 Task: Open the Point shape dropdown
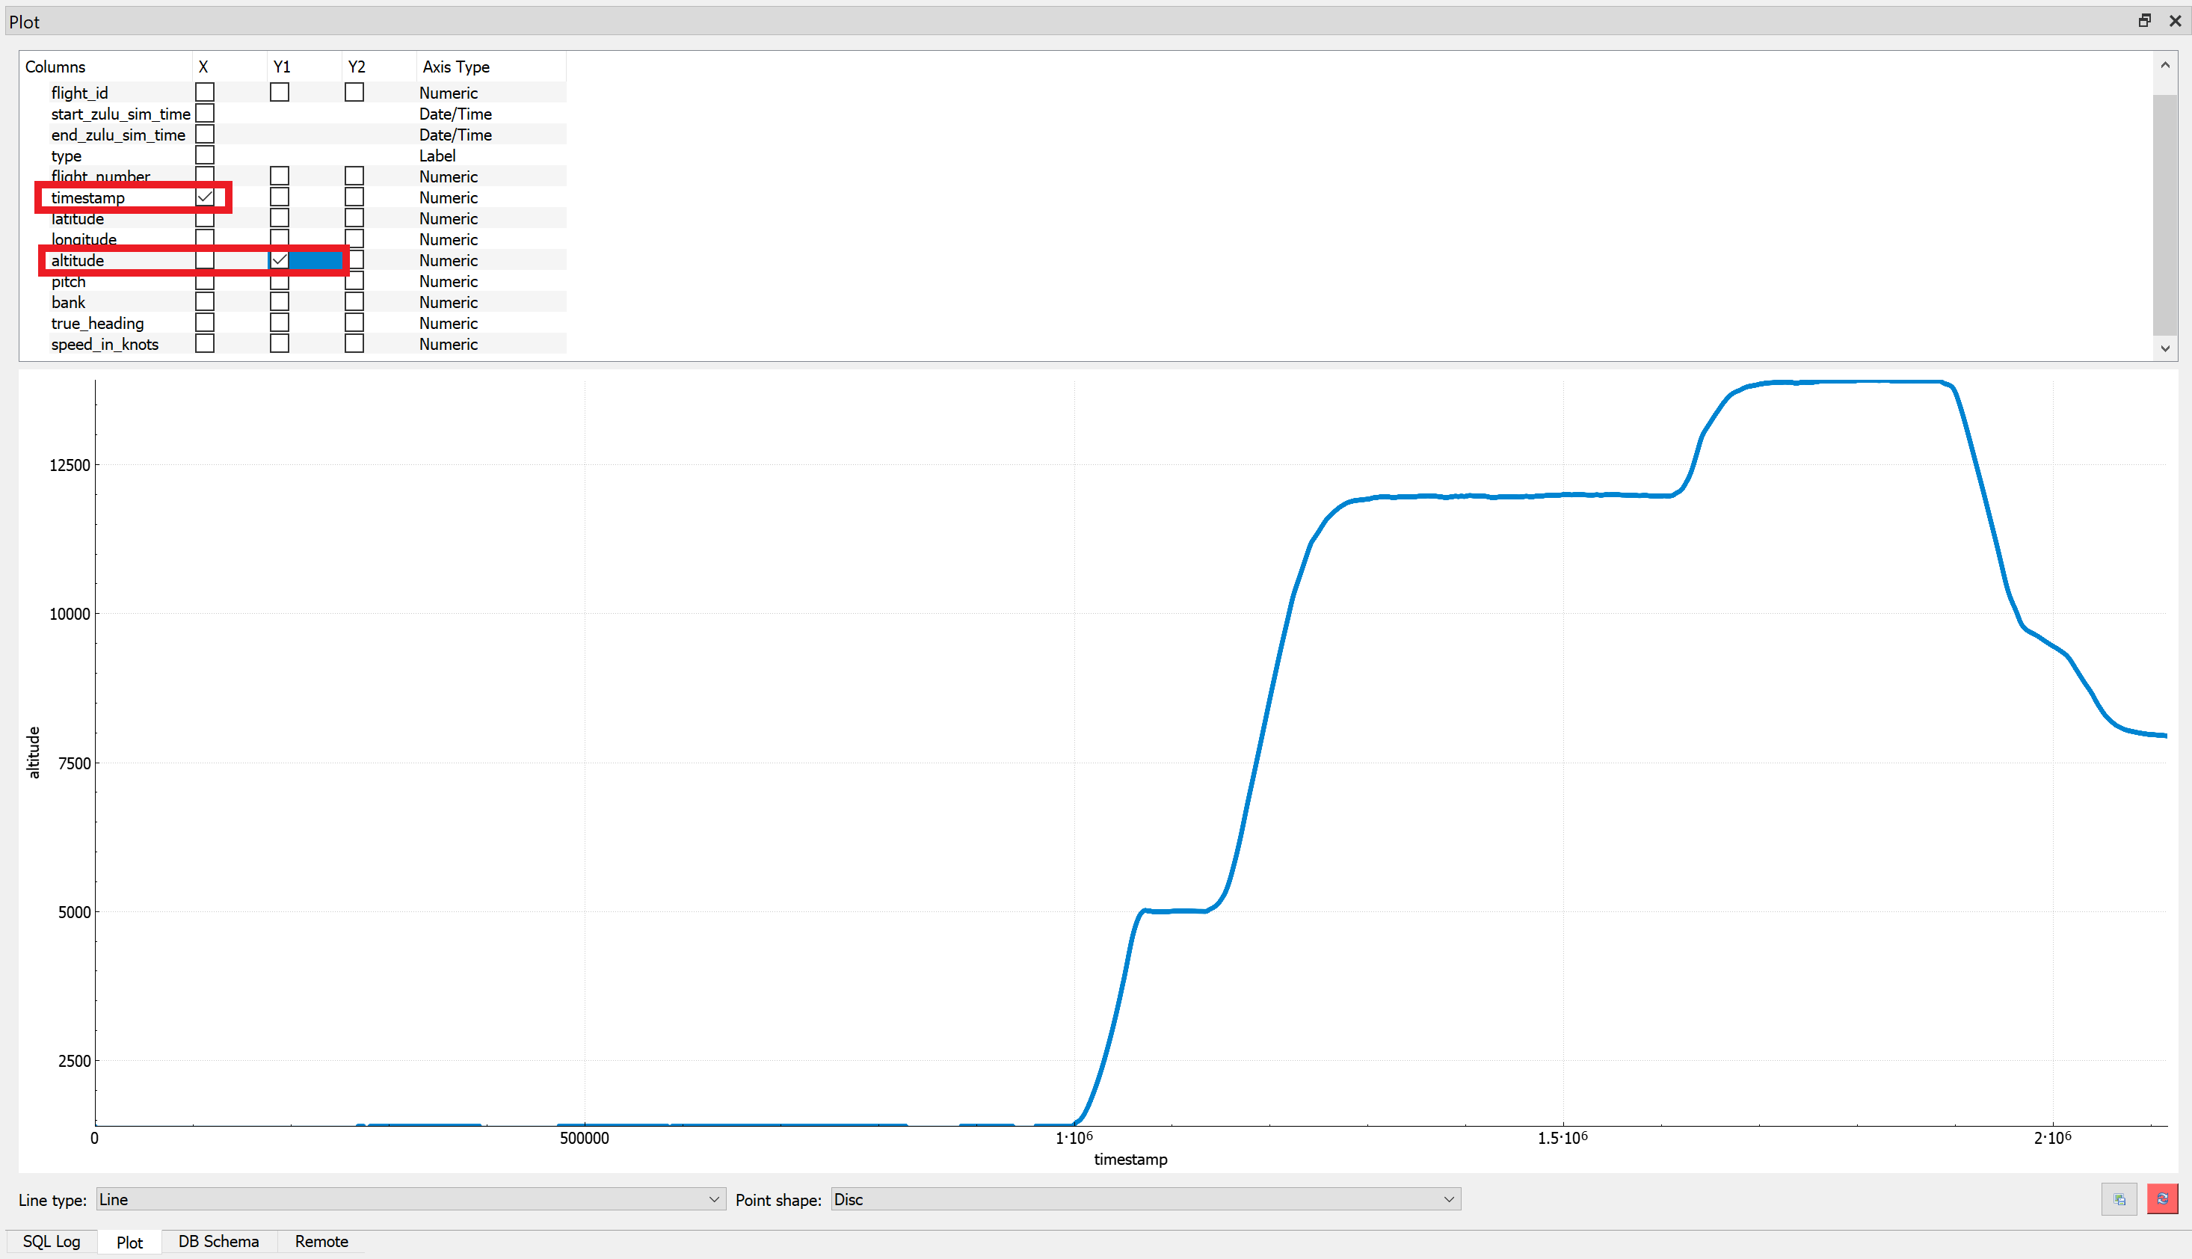coord(1145,1199)
